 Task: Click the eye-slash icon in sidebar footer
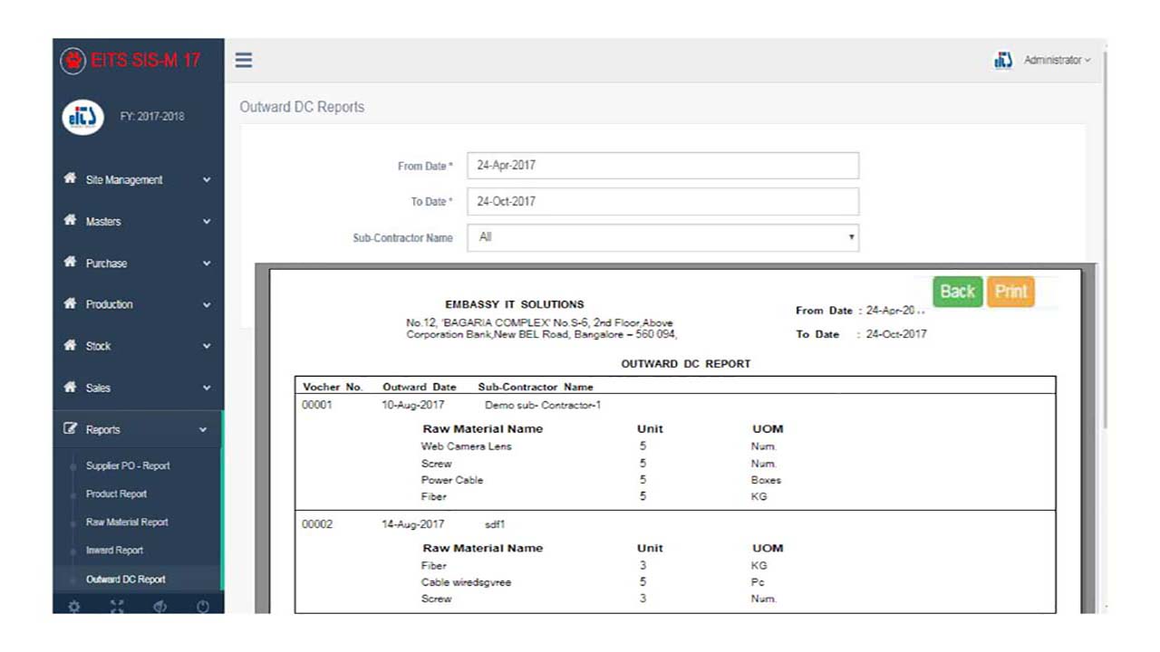point(160,608)
